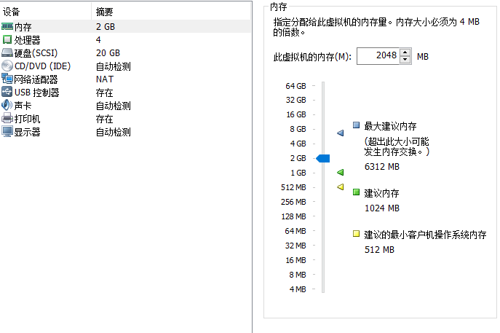Click the 20 GB summary of hard disk
500x333 pixels.
click(108, 53)
